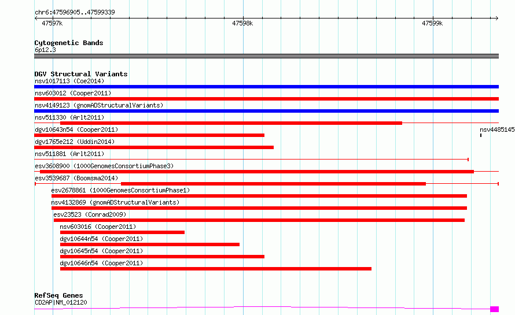Click the nsv4485145 label
The image size is (515, 315).
click(497, 129)
